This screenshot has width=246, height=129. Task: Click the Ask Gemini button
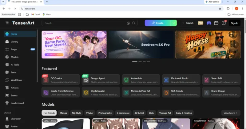(212, 2)
